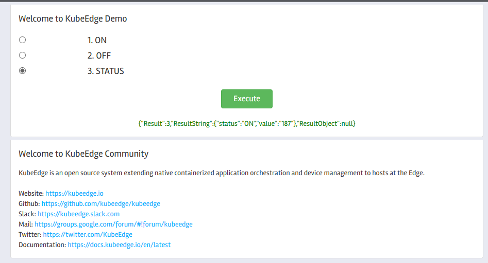
Task: Click the "Welcome to KubeEdge Community" heading
Action: (x=83, y=154)
